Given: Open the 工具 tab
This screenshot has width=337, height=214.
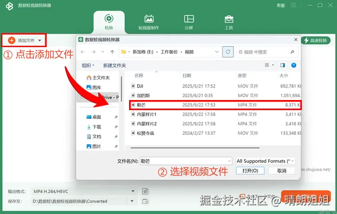Looking at the screenshot, I should coord(229,22).
